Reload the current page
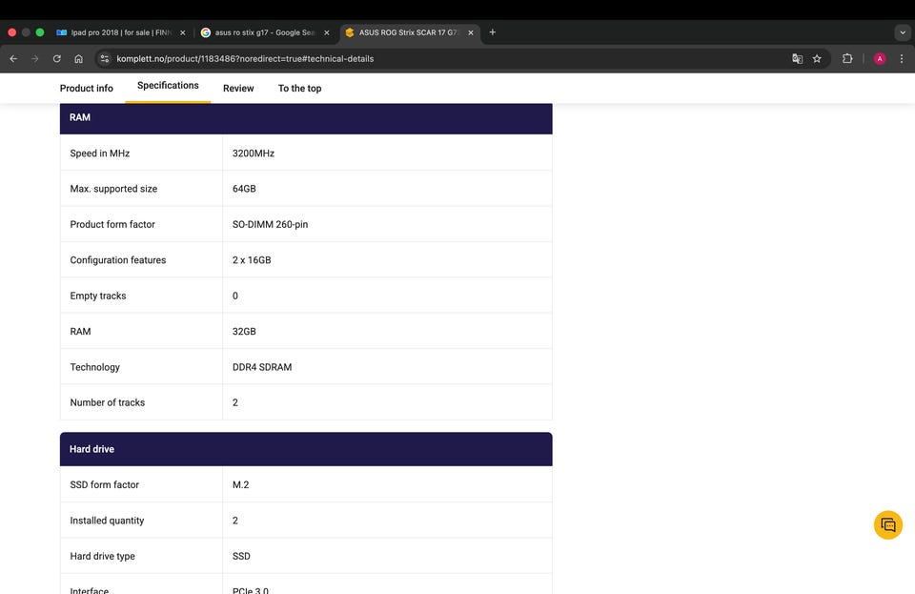Image resolution: width=915 pixels, height=594 pixels. pos(56,58)
